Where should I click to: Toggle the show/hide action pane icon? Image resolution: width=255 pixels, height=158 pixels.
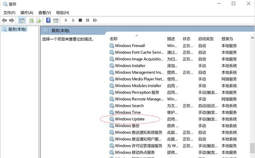click(x=56, y=21)
